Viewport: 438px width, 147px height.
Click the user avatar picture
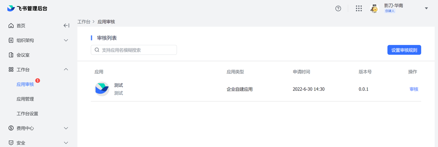pyautogui.click(x=374, y=9)
